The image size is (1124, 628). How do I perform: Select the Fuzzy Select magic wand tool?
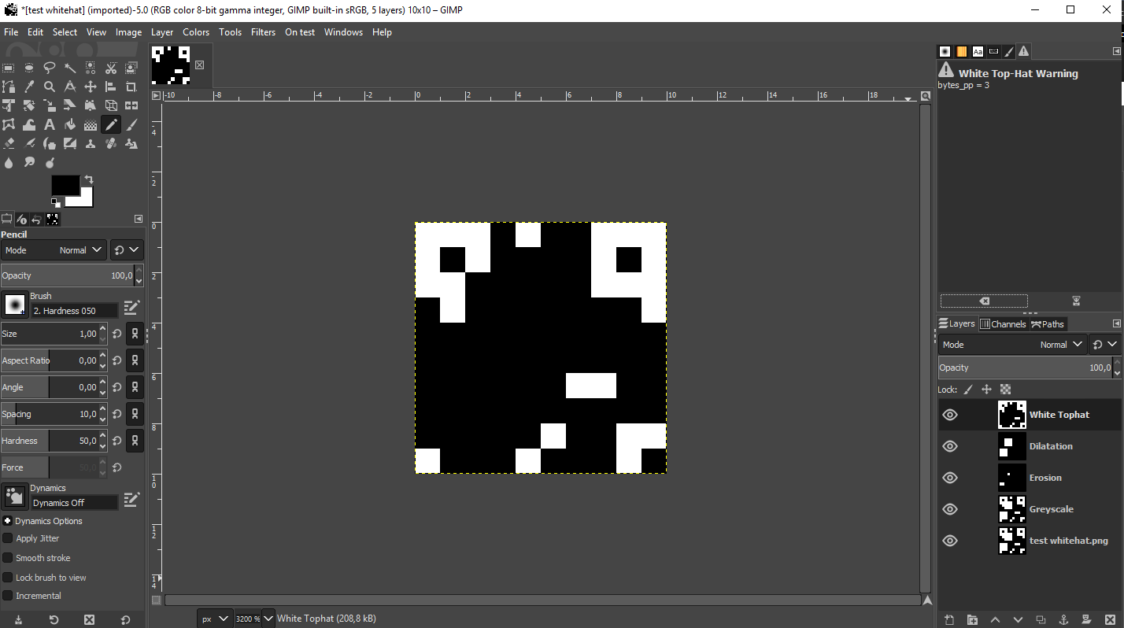coord(70,68)
